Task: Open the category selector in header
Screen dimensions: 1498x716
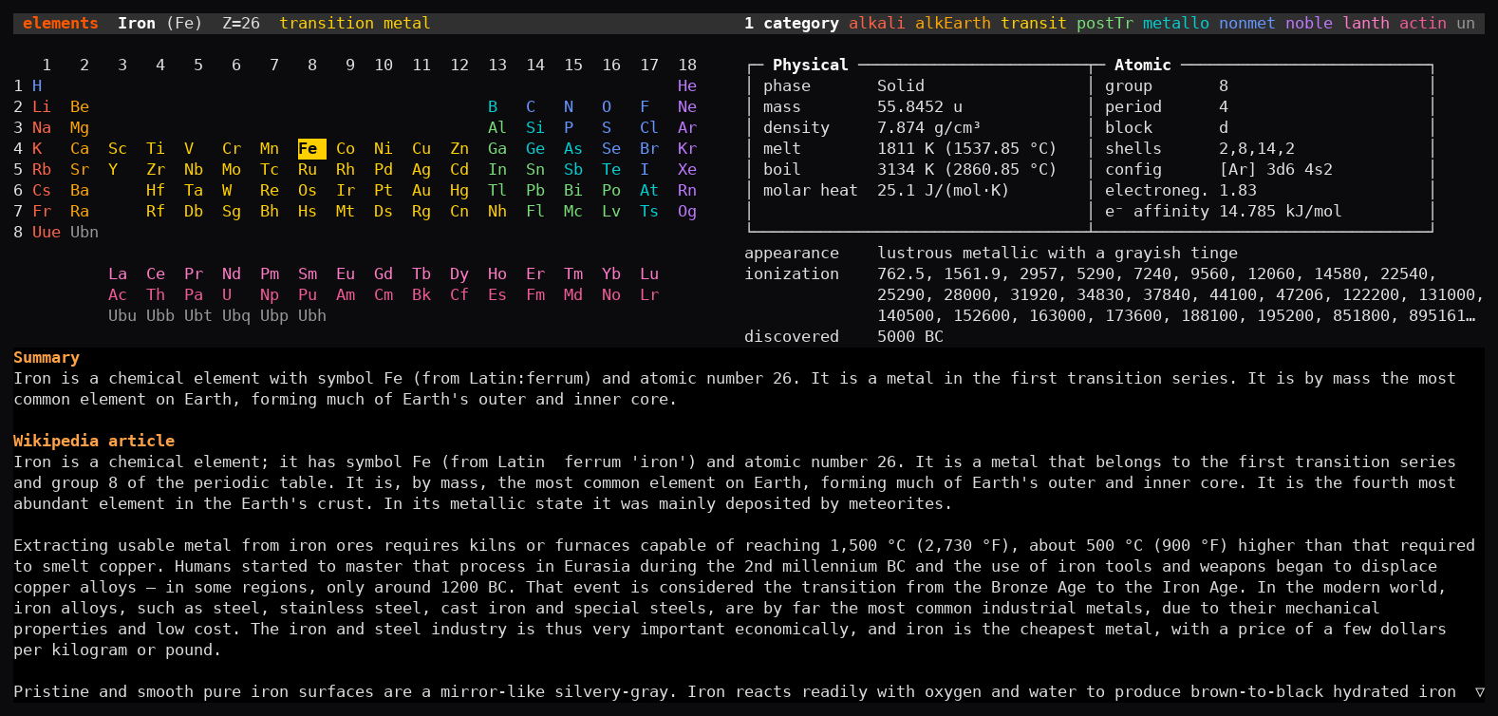Action: (792, 24)
